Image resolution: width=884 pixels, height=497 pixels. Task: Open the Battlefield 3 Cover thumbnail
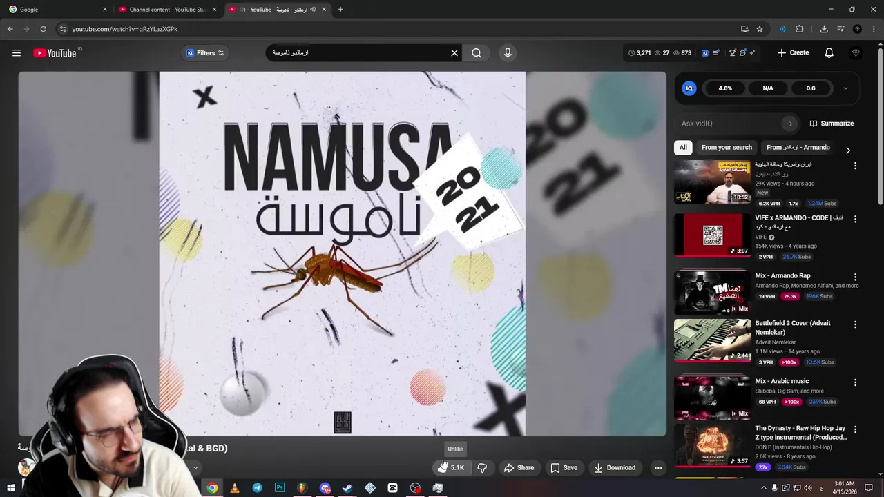click(712, 340)
